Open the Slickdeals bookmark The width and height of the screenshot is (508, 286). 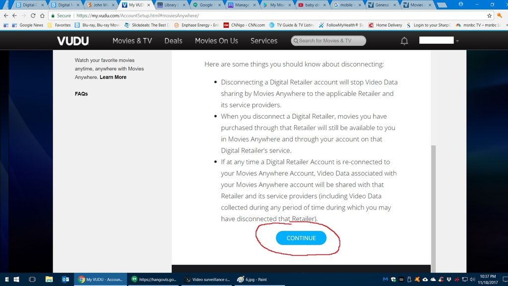tap(147, 25)
